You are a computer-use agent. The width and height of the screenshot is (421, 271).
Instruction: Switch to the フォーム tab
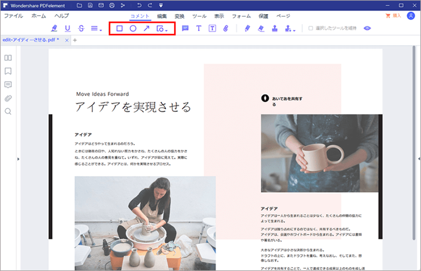click(241, 16)
